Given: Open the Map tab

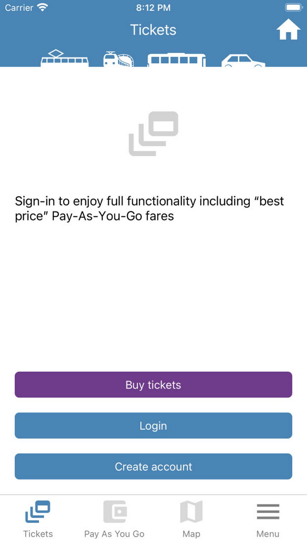Looking at the screenshot, I should click(x=191, y=518).
